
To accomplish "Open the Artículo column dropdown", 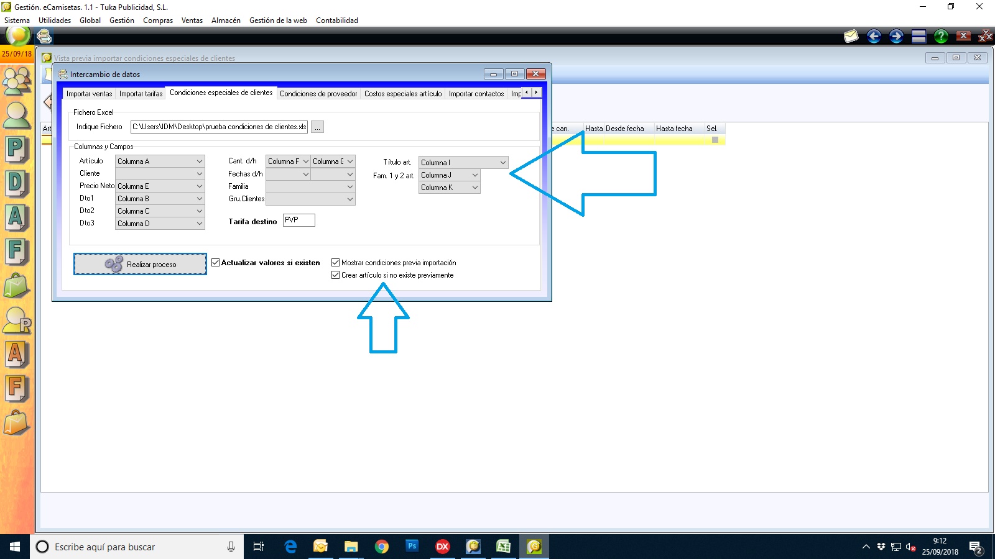I will (160, 161).
